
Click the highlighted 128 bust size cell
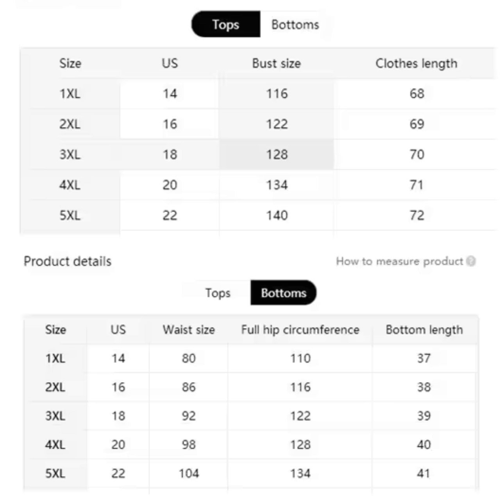point(277,155)
